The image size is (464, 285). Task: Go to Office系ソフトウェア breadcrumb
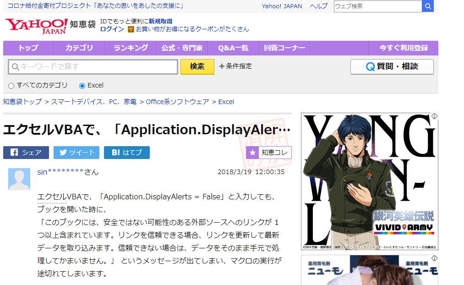point(178,102)
